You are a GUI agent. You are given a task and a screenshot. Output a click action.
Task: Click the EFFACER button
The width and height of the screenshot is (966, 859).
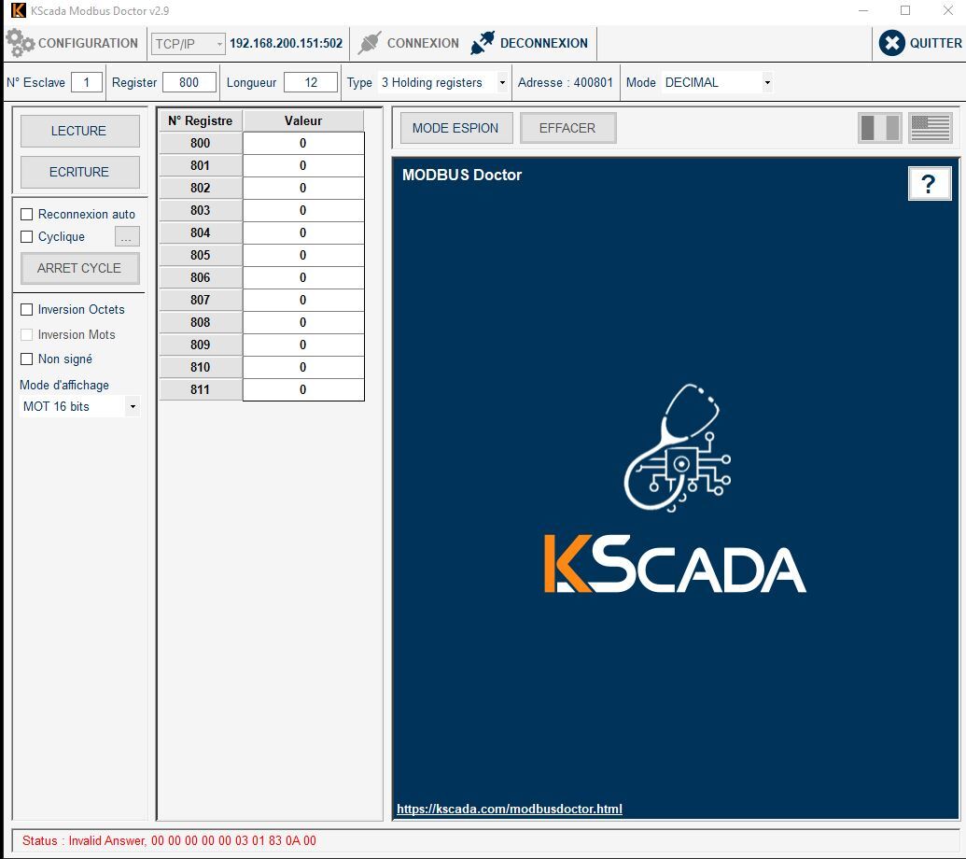click(567, 128)
